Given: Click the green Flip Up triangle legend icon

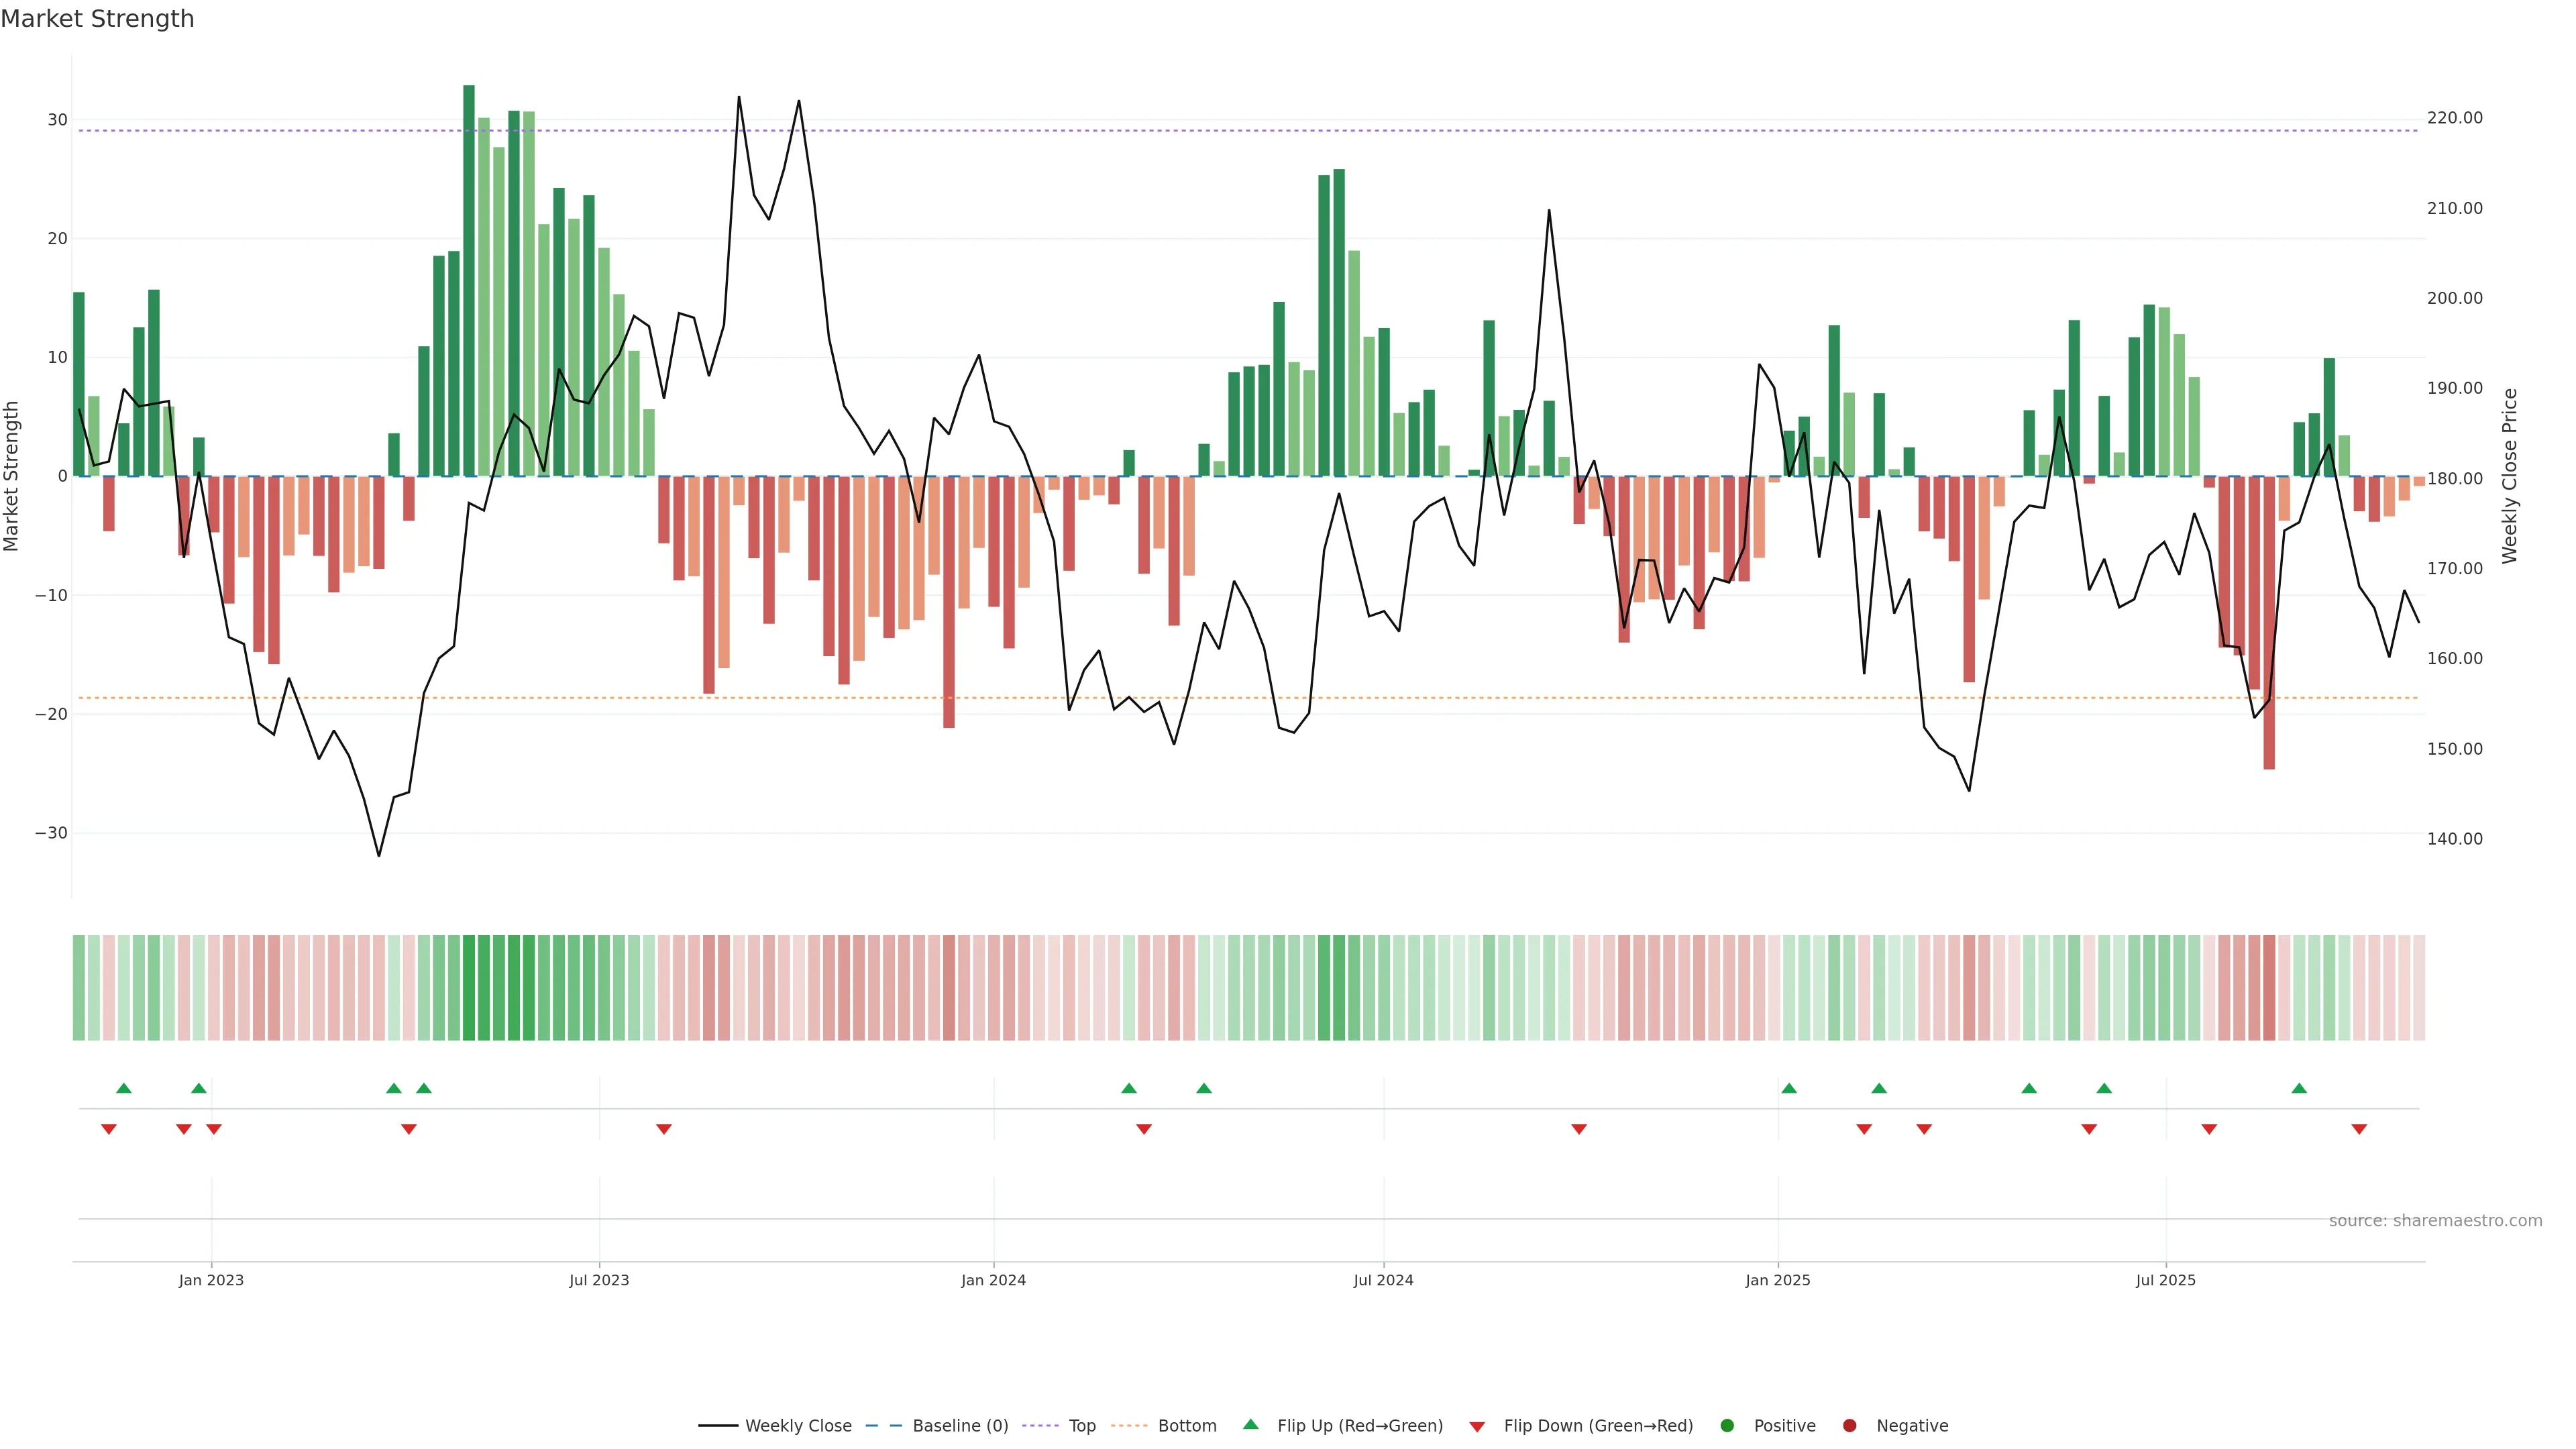Looking at the screenshot, I should pos(1250,1425).
